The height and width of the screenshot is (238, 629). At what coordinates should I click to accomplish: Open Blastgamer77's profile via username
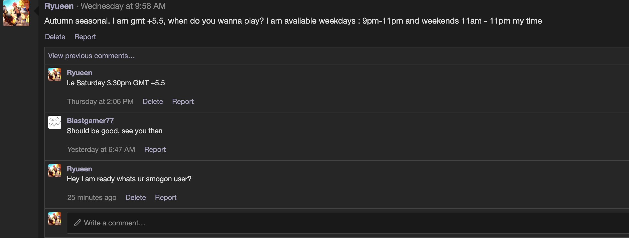click(x=90, y=121)
